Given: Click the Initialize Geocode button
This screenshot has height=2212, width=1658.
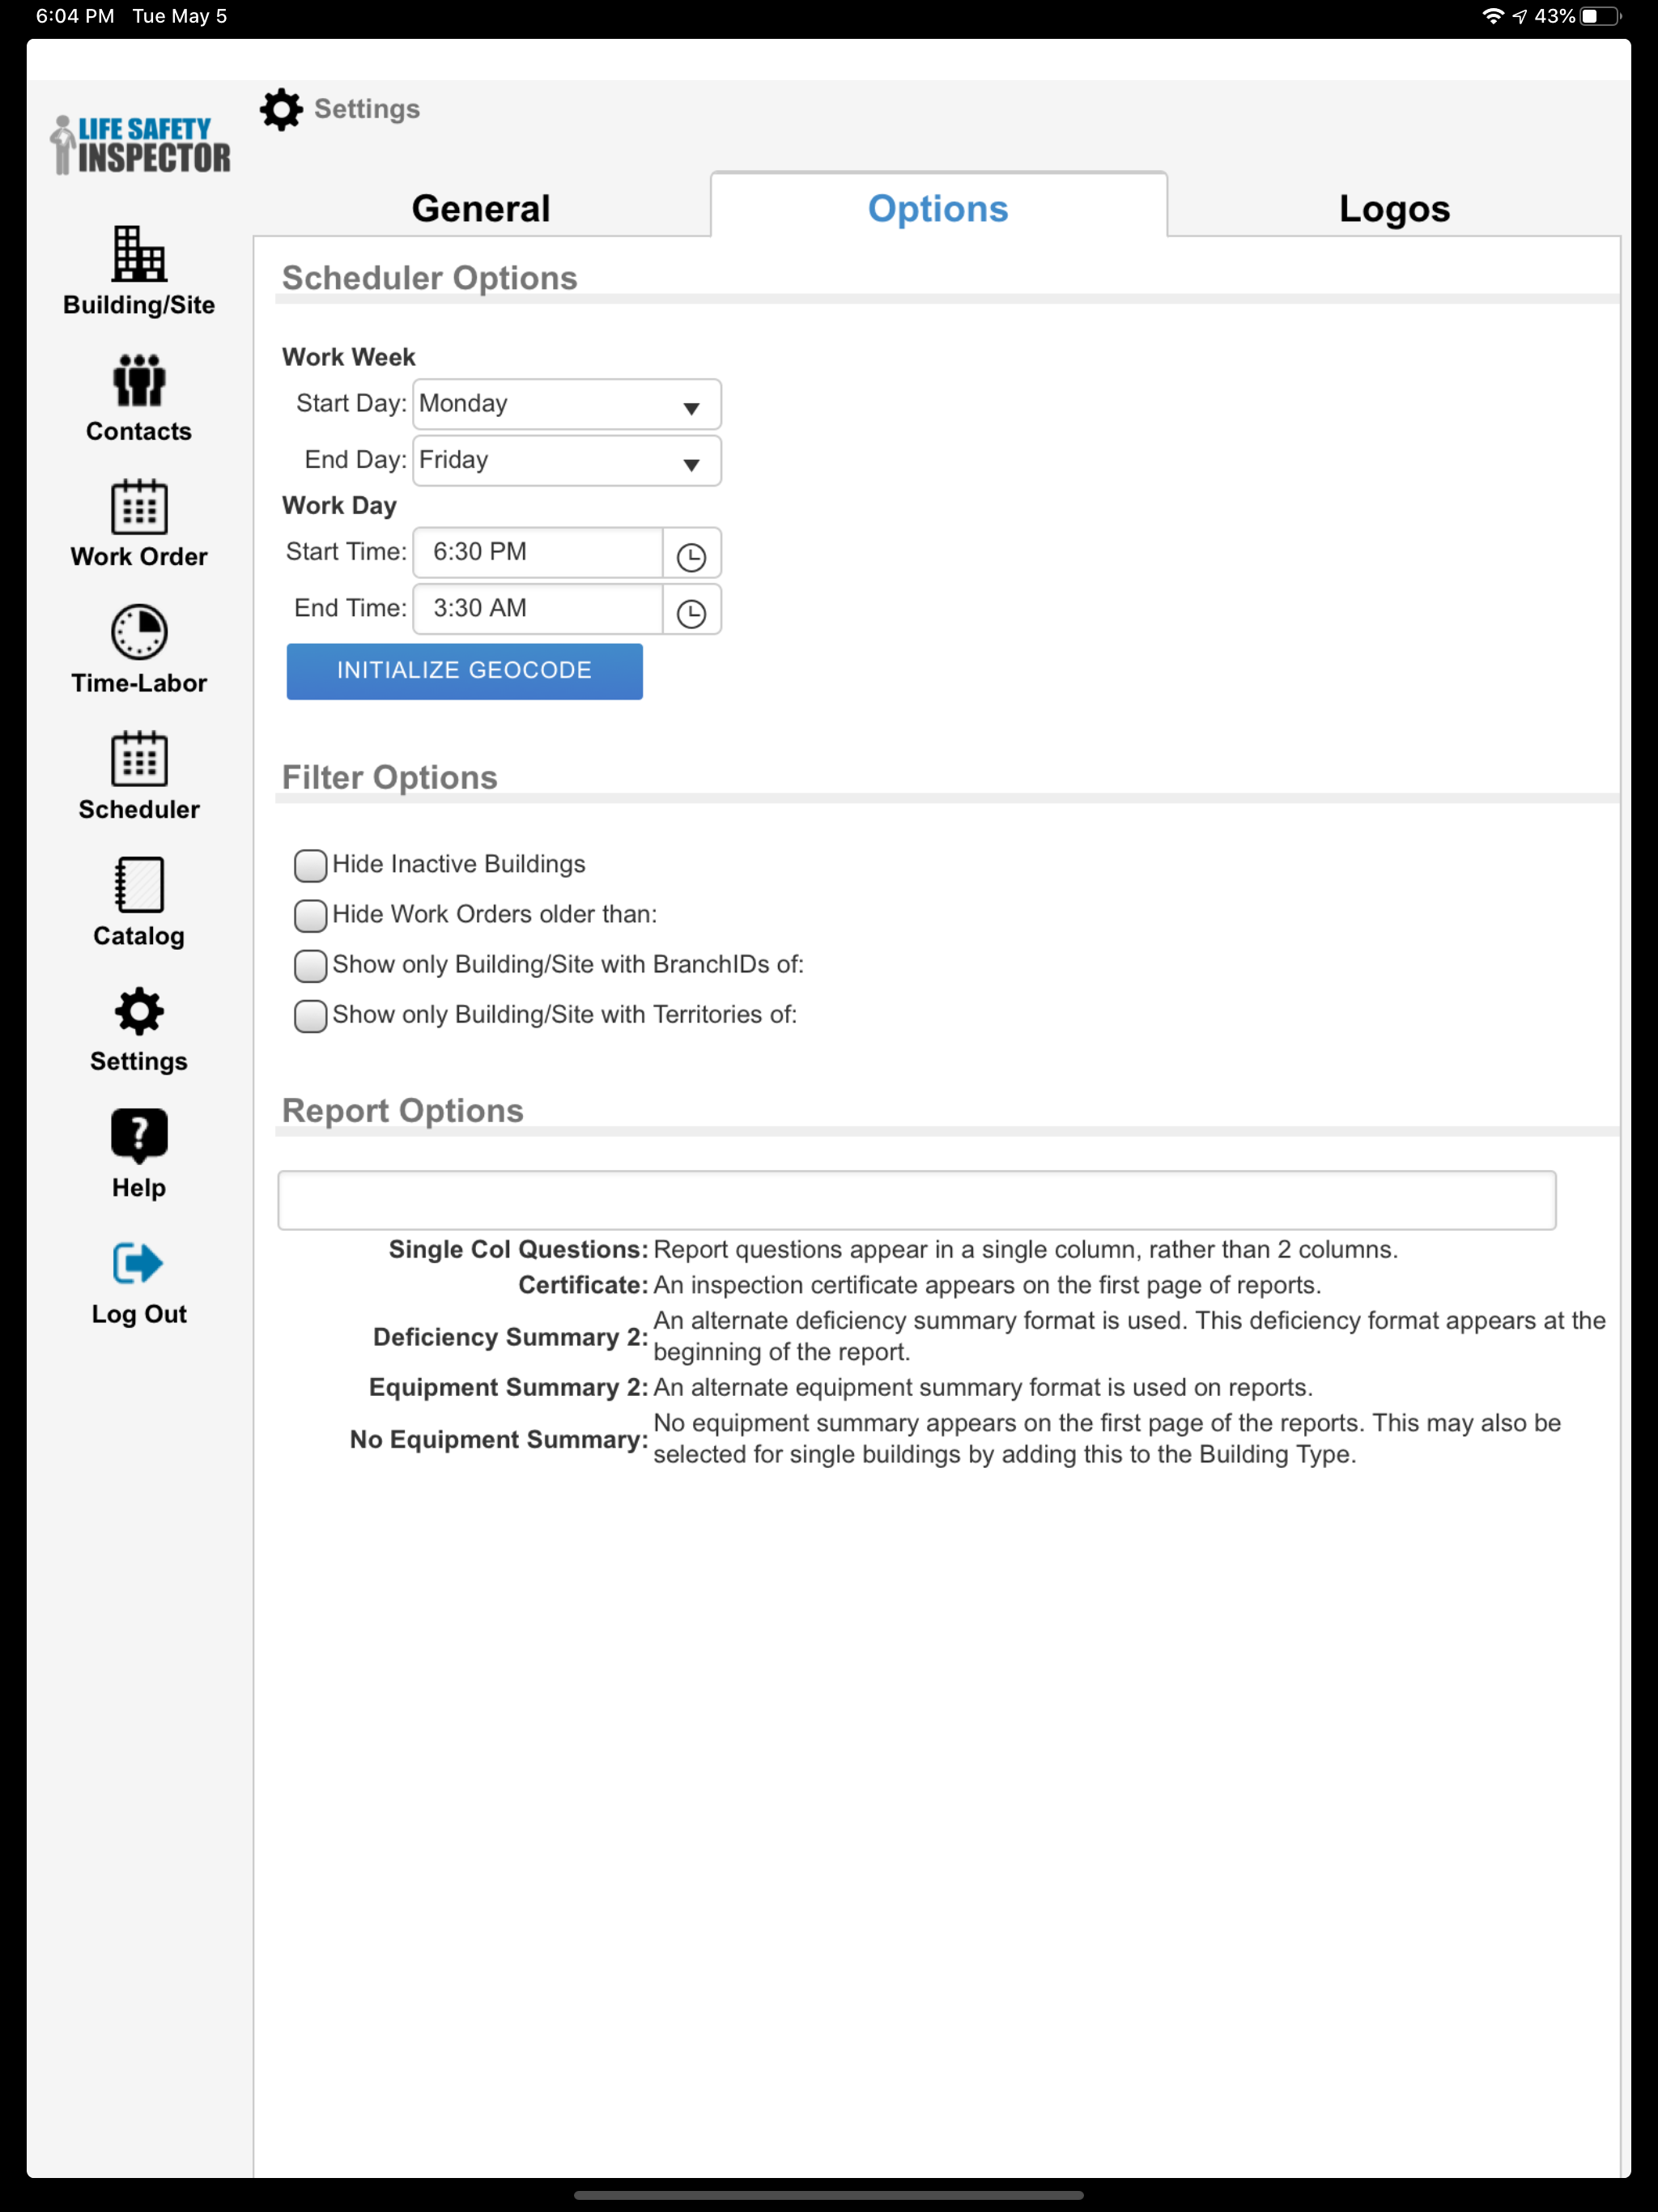Looking at the screenshot, I should [x=464, y=670].
